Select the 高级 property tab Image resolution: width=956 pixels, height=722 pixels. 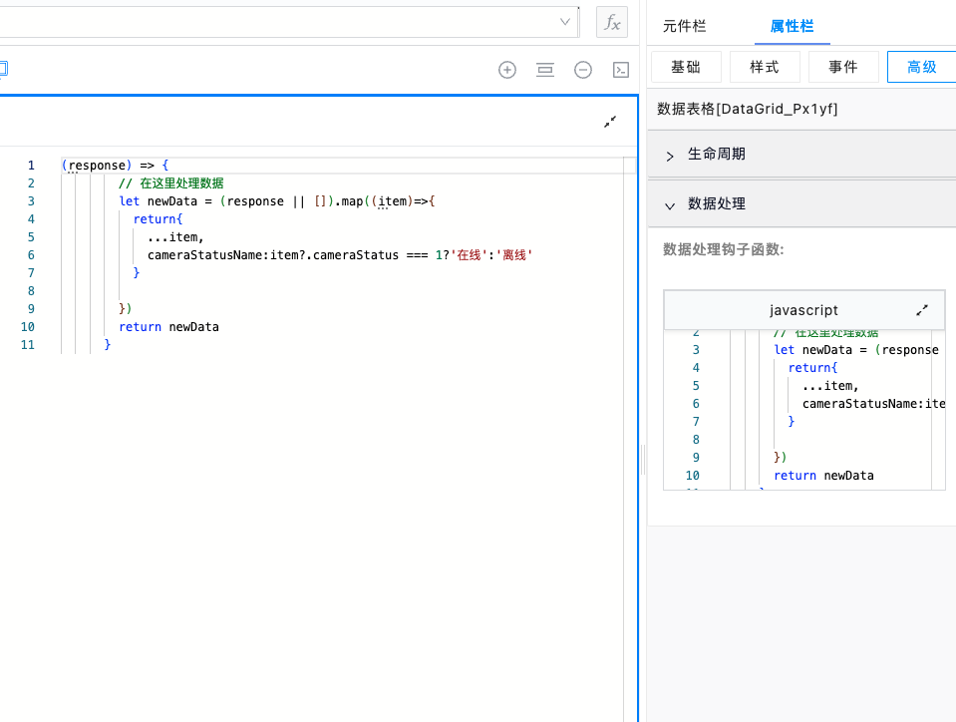pyautogui.click(x=921, y=67)
